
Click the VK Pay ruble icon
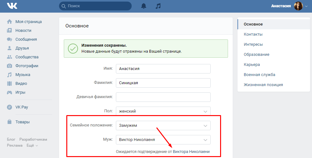(x=9, y=107)
